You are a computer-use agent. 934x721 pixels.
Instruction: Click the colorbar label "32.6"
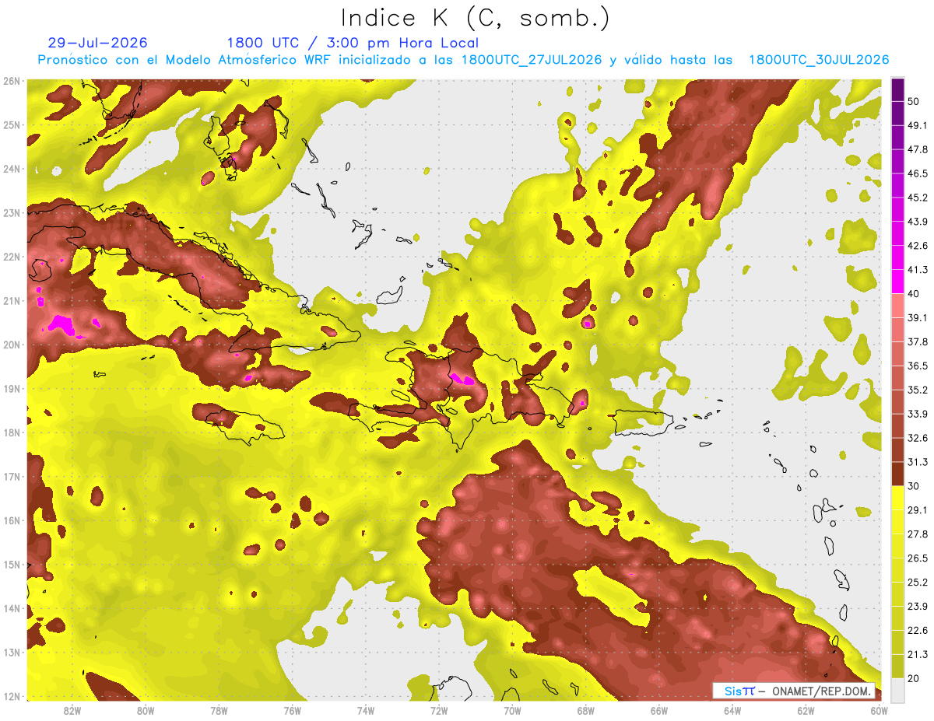(917, 439)
